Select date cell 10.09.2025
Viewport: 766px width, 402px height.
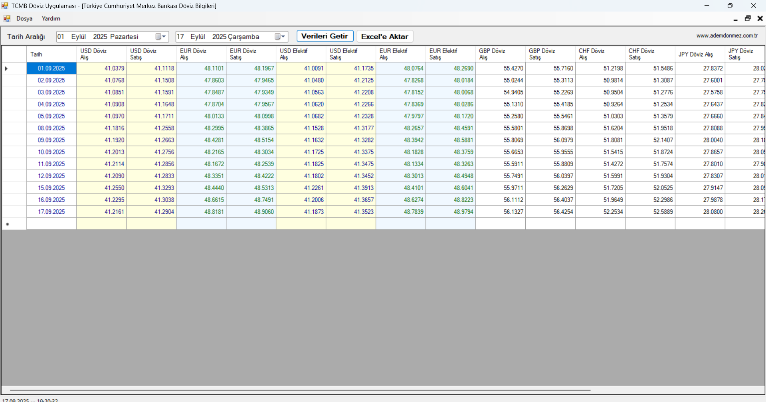(x=51, y=152)
